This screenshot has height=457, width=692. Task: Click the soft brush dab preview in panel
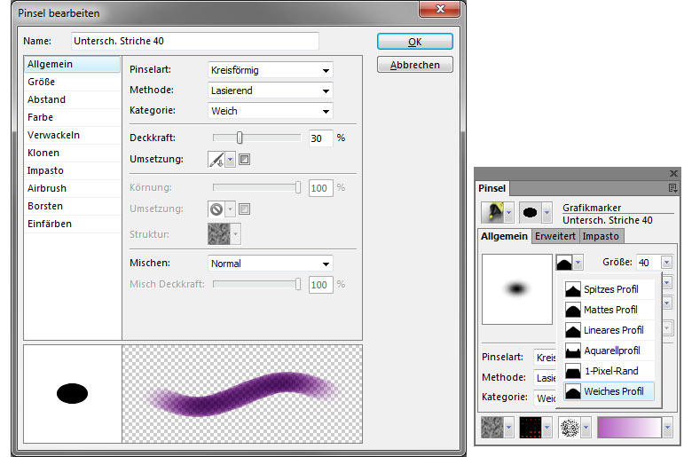coord(517,289)
